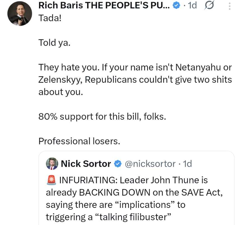
Task: Click Nick Sortor's small avatar
Action: pyautogui.click(x=52, y=164)
